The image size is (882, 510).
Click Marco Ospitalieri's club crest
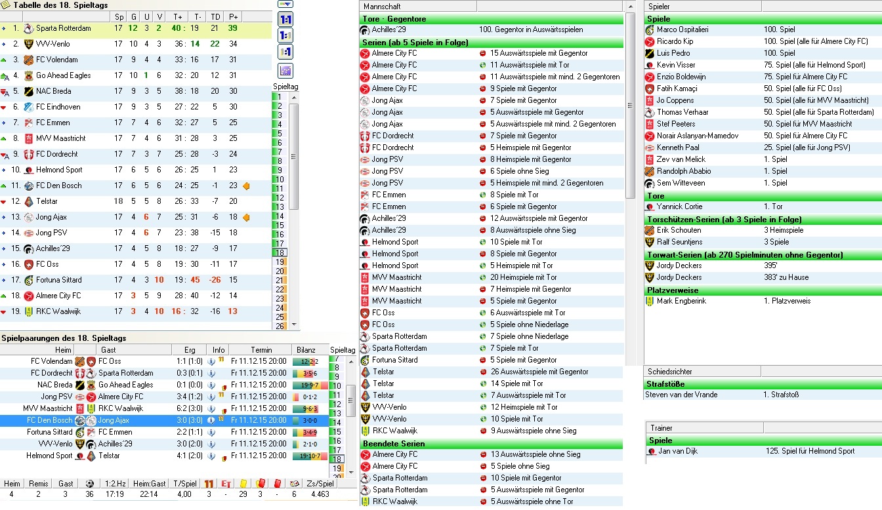pyautogui.click(x=650, y=29)
